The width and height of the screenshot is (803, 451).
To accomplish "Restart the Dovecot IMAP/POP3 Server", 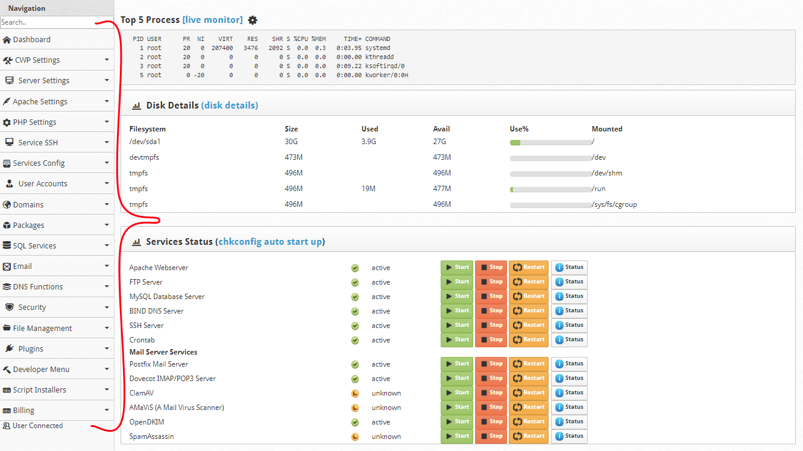I will (x=529, y=379).
